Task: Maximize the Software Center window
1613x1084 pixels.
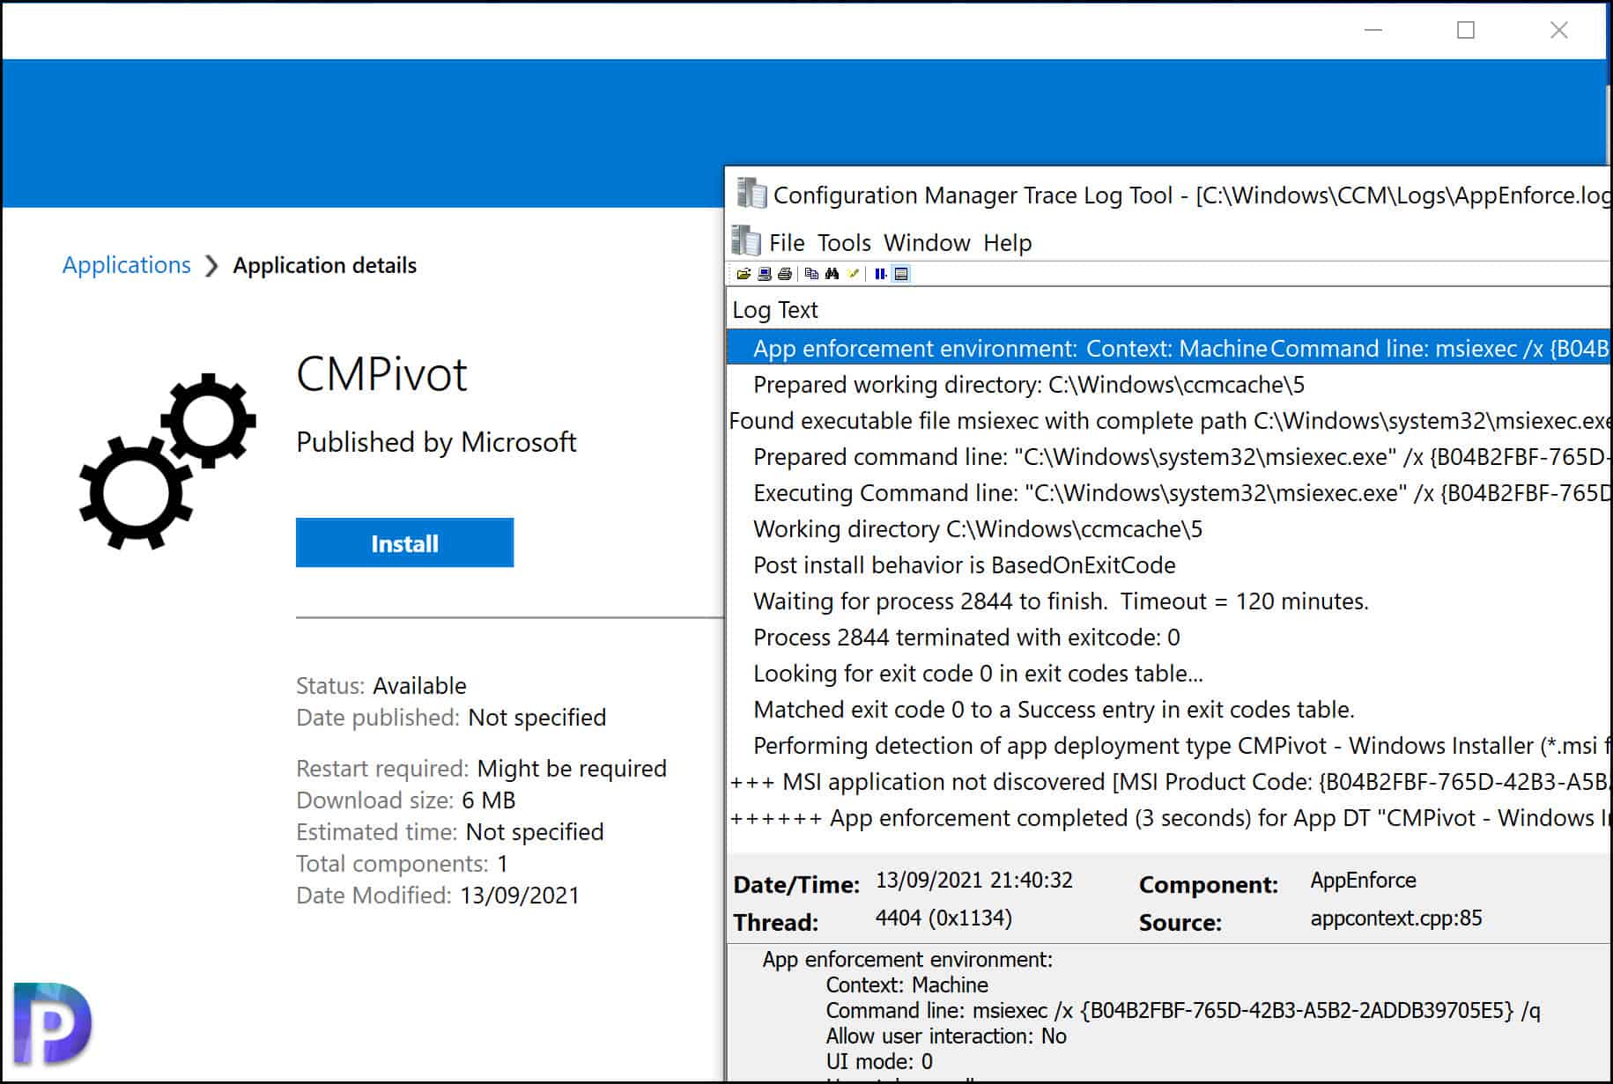Action: point(1466,30)
